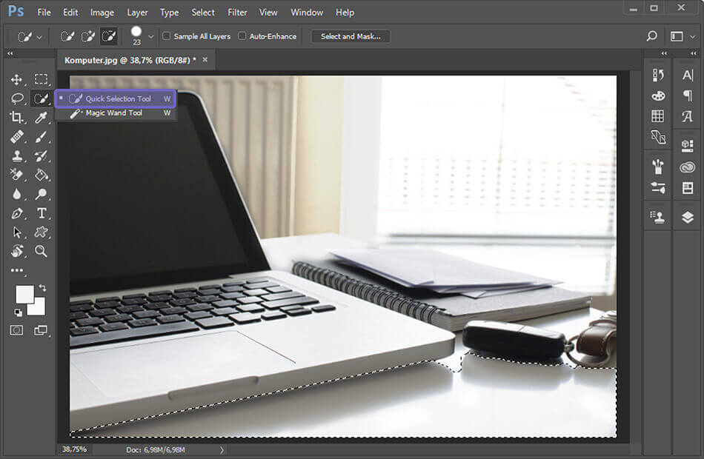Open the Layers panel icon
Viewport: 704px width, 459px height.
click(x=688, y=218)
